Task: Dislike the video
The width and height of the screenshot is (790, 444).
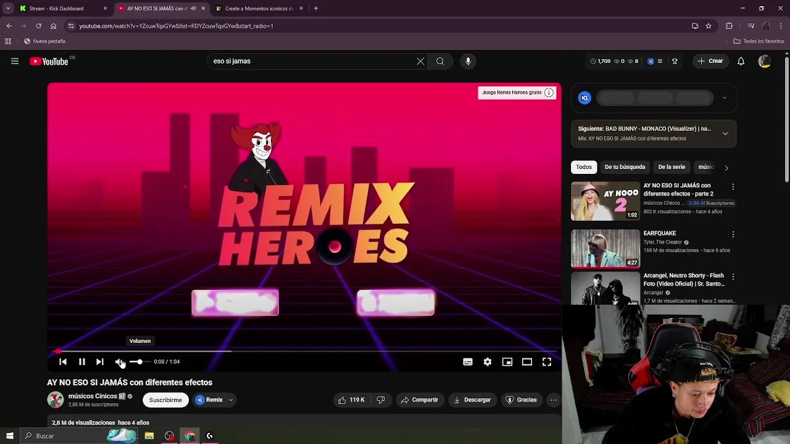Action: point(381,400)
